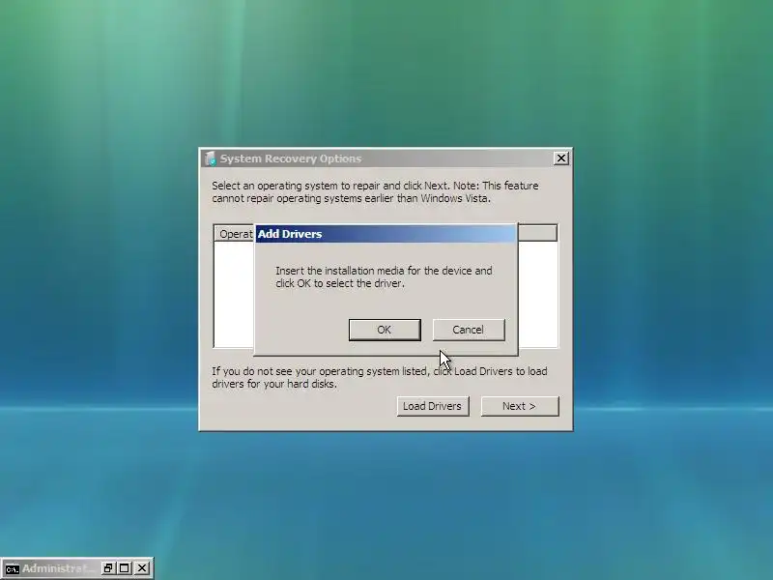
Task: Click 'Insert the installation media' message text
Action: 384,276
